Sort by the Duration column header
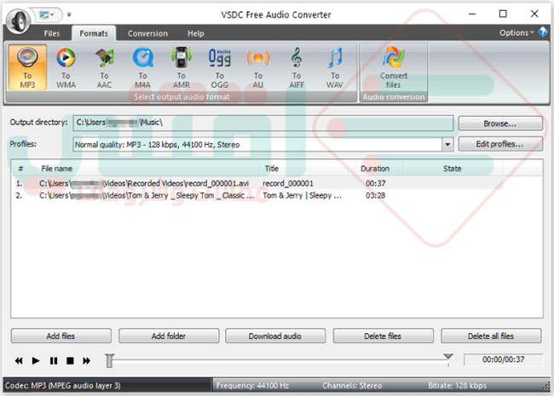The image size is (554, 396). [x=375, y=169]
